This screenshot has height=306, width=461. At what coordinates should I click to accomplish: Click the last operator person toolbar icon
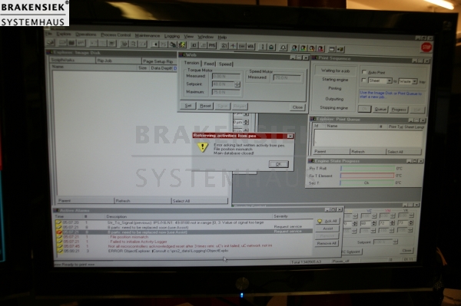point(320,48)
